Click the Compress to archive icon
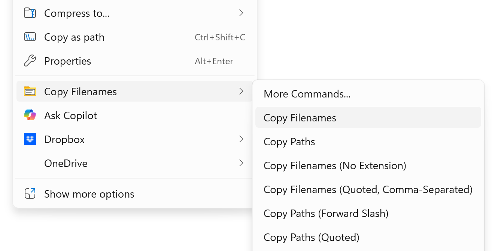 (x=30, y=13)
